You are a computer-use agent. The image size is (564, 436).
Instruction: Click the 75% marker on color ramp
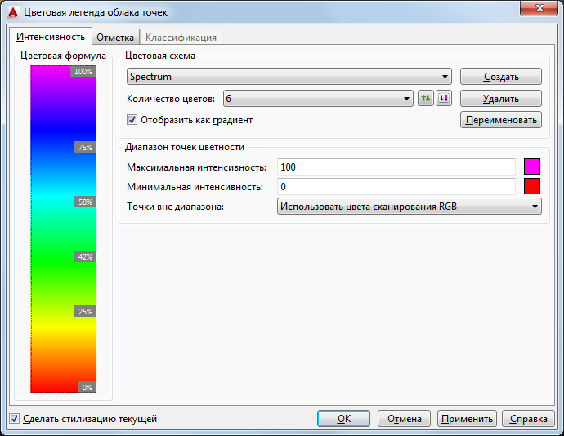[x=85, y=147]
